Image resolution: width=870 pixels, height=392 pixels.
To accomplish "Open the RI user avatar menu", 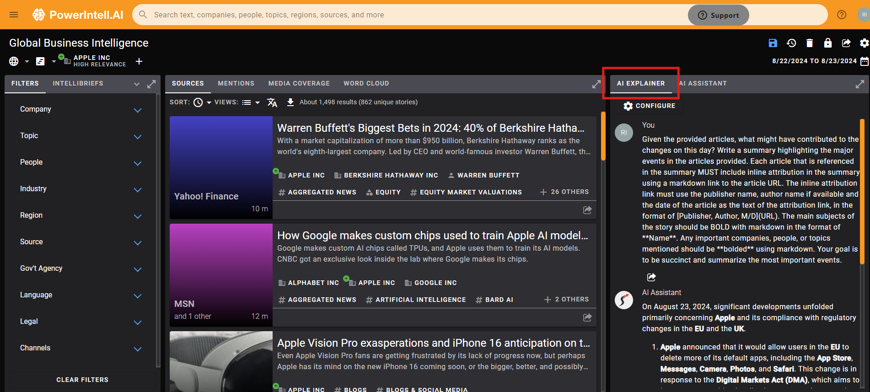I will [x=864, y=15].
